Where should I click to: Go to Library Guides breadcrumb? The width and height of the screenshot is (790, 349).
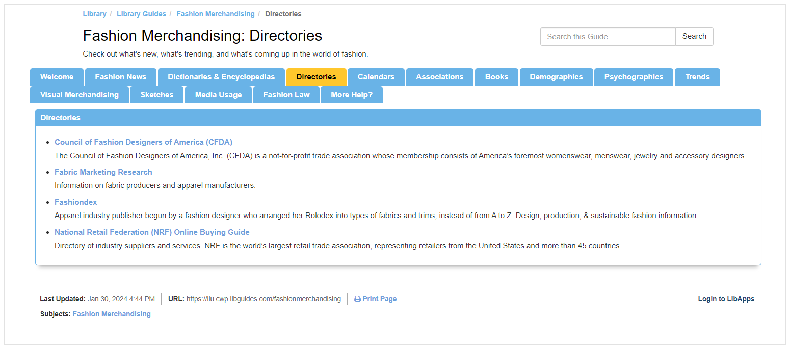(x=141, y=14)
